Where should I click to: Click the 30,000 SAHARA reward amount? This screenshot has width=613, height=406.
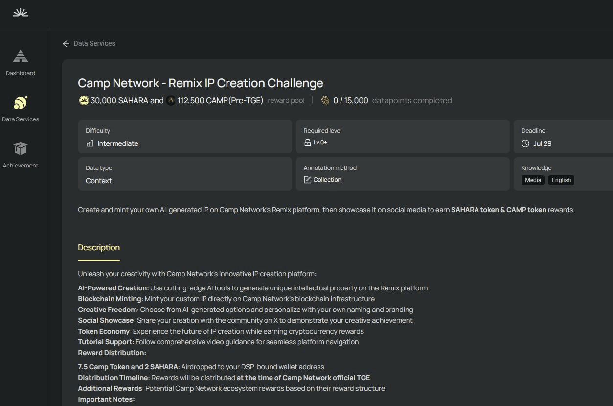click(119, 100)
